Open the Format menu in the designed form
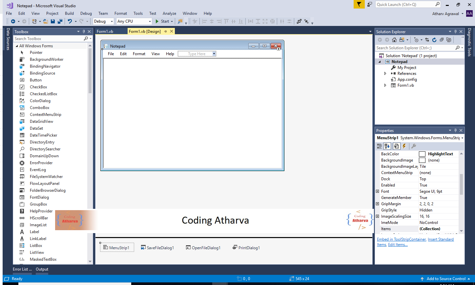The image size is (475, 285). [139, 54]
